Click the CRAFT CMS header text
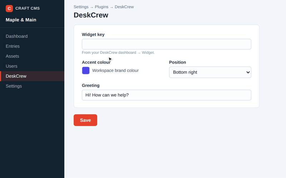The height and width of the screenshot is (178, 286). (x=28, y=8)
